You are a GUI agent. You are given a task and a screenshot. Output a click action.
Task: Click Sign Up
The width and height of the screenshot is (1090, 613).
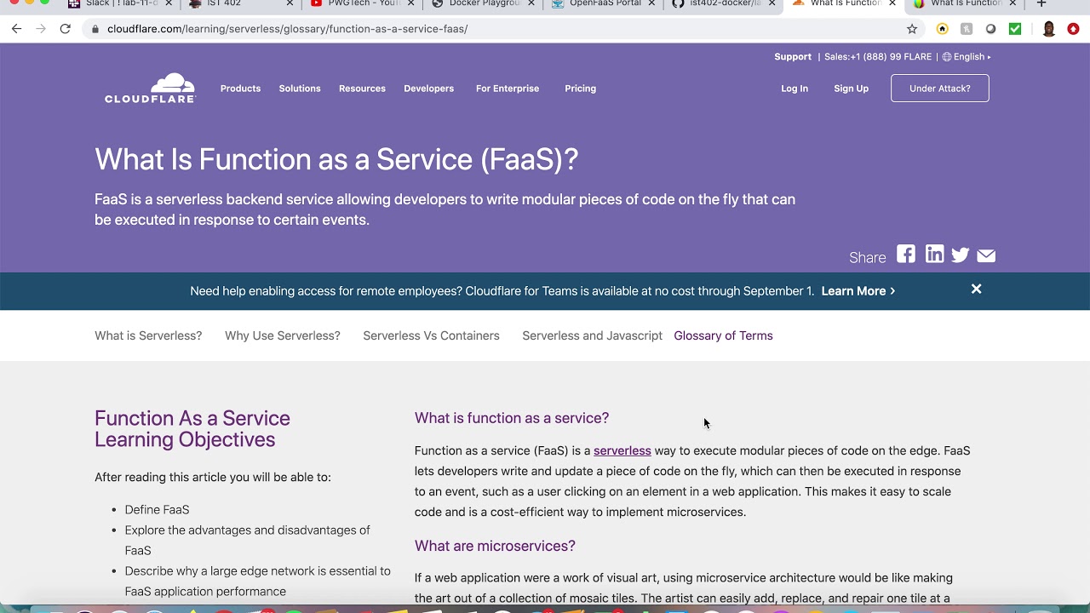click(x=851, y=89)
